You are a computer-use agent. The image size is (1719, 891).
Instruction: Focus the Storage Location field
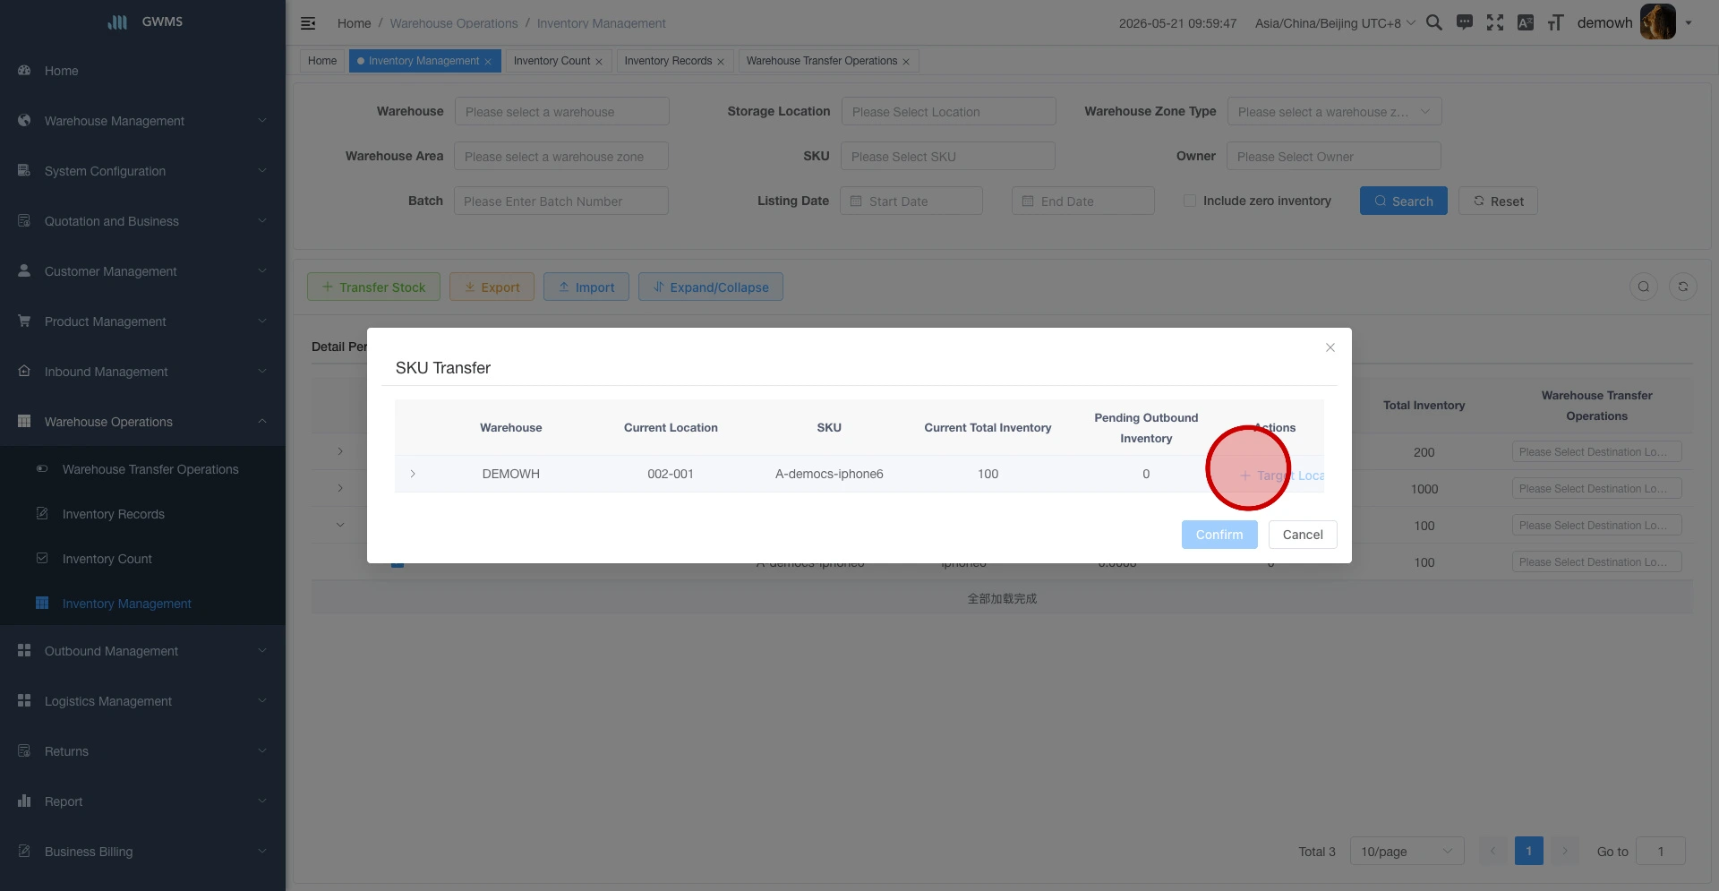click(948, 112)
